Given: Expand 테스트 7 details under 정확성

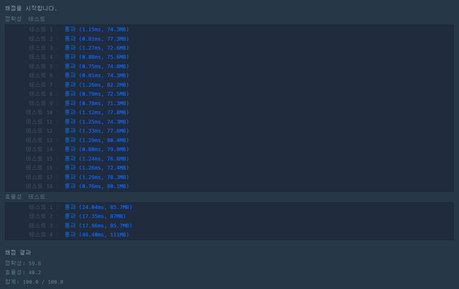Looking at the screenshot, I should point(57,85).
